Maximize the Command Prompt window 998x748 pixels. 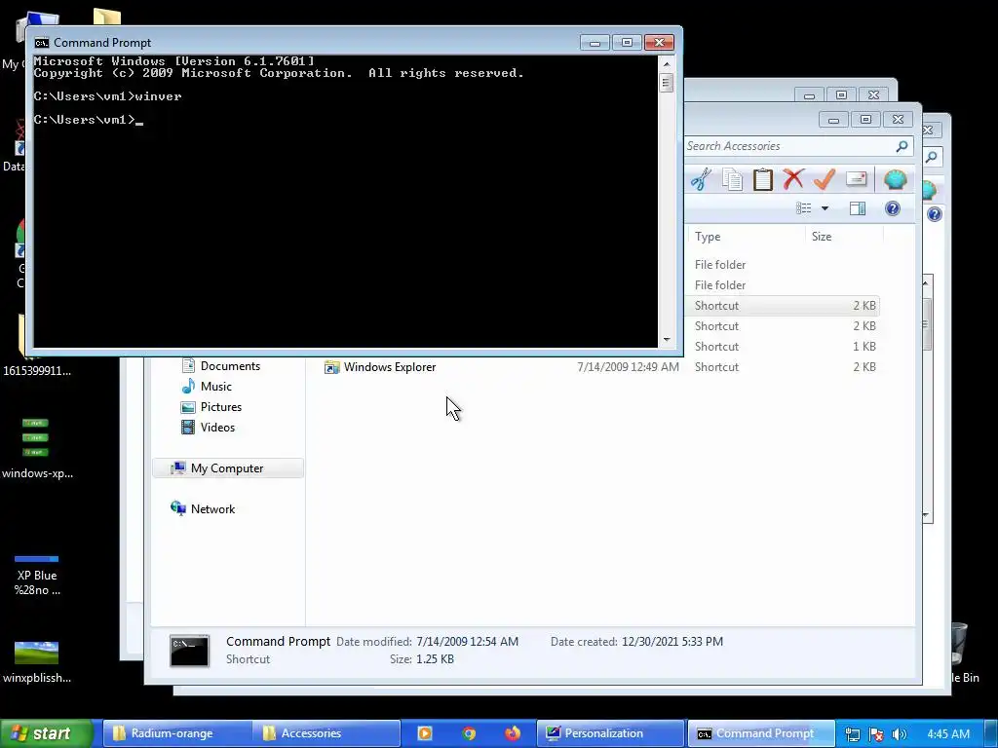click(x=627, y=43)
